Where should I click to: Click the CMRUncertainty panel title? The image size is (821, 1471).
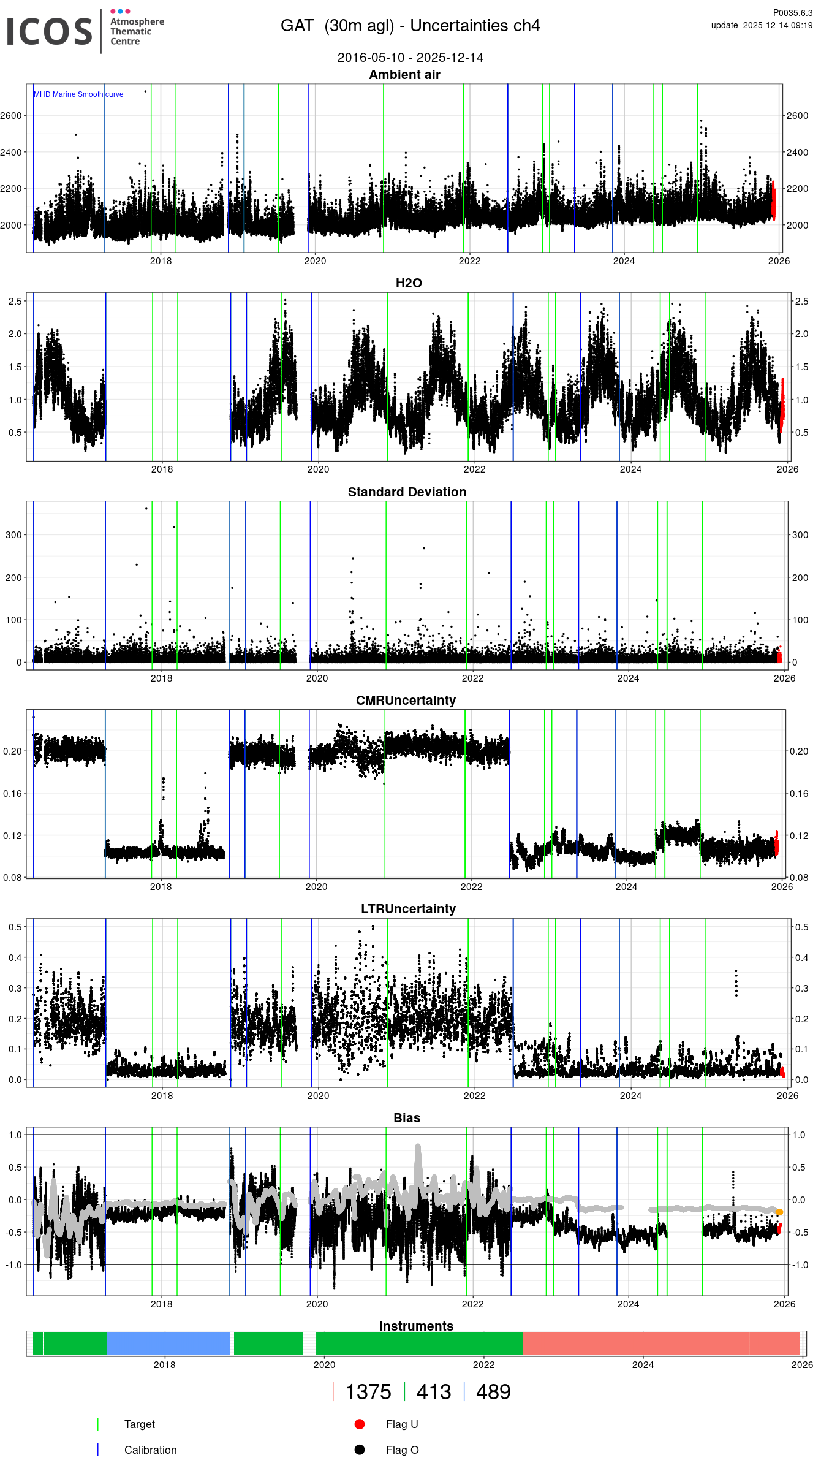pos(406,700)
